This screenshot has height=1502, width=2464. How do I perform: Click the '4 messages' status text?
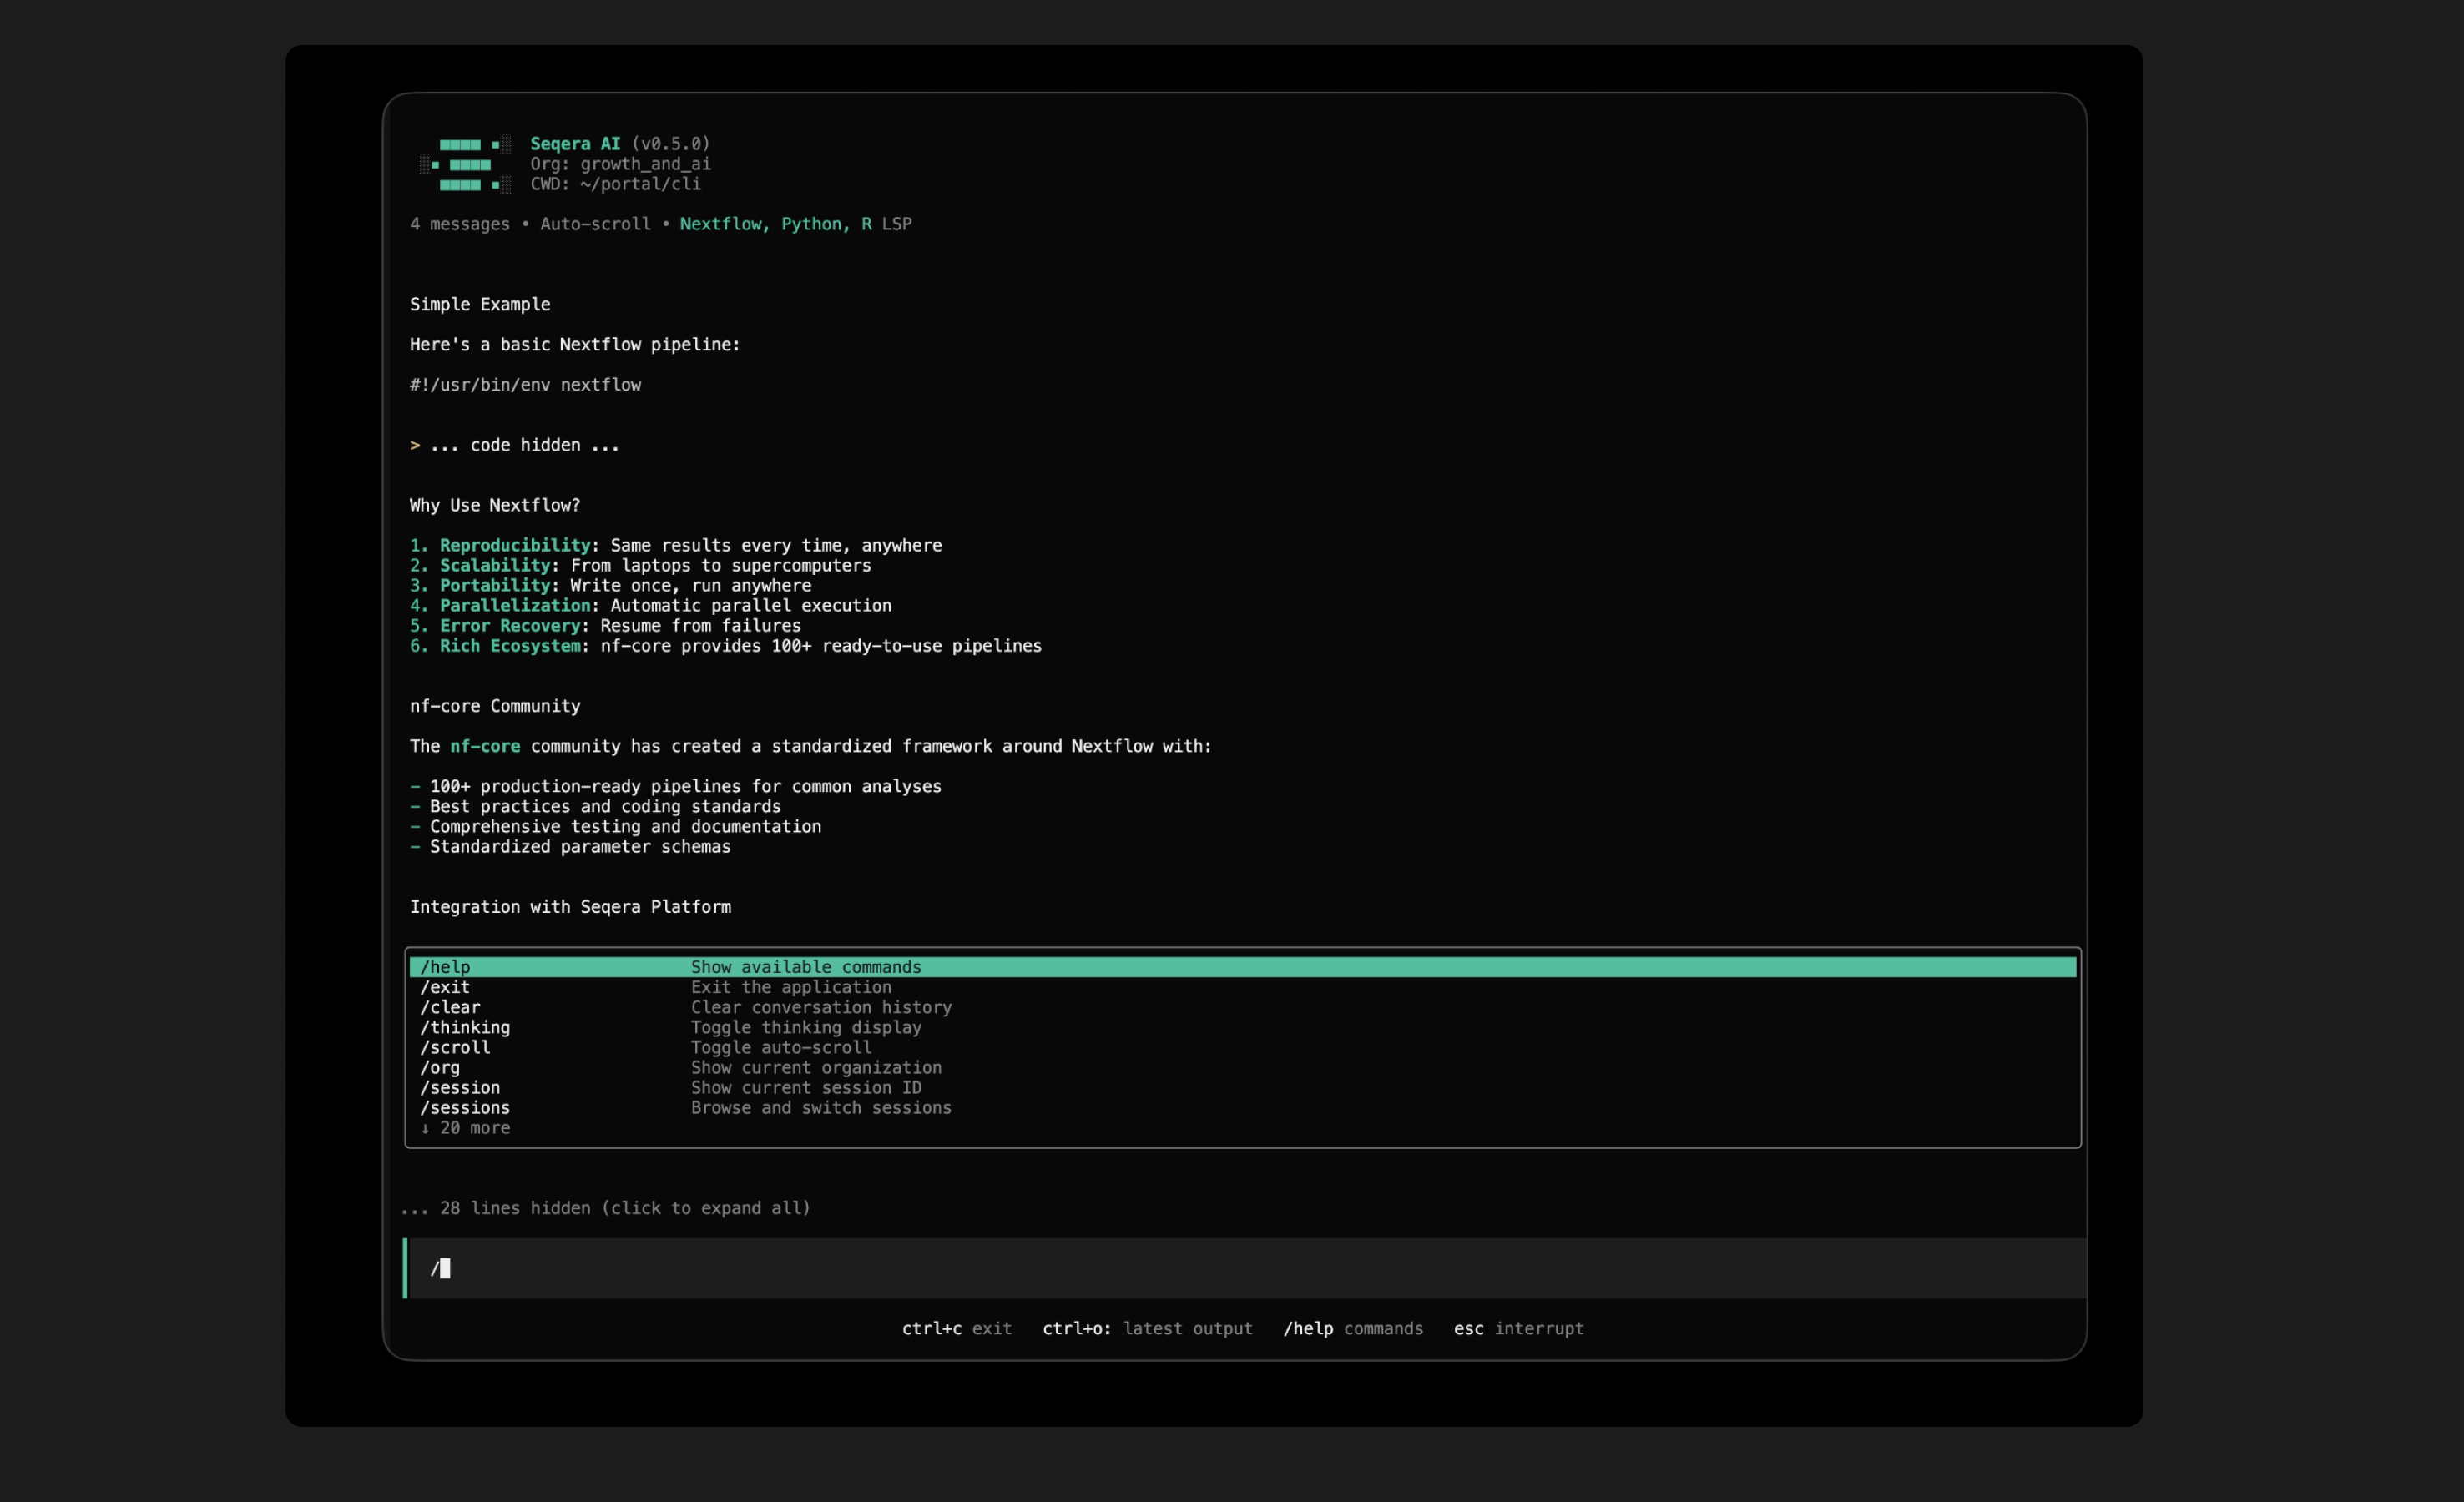click(x=459, y=224)
